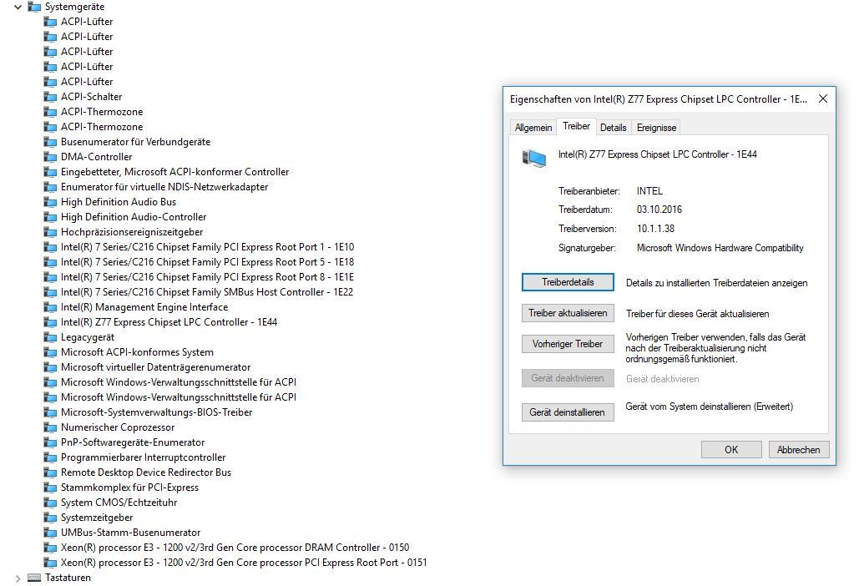Switch to the Allgemein tab
Image resolution: width=864 pixels, height=586 pixels.
[533, 128]
